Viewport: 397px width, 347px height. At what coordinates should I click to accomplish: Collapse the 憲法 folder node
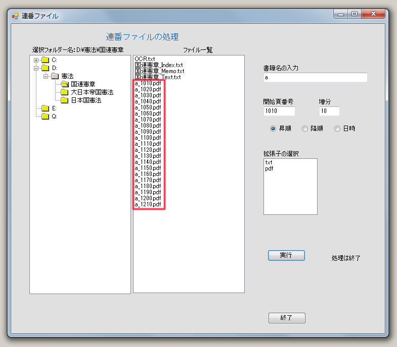46,76
